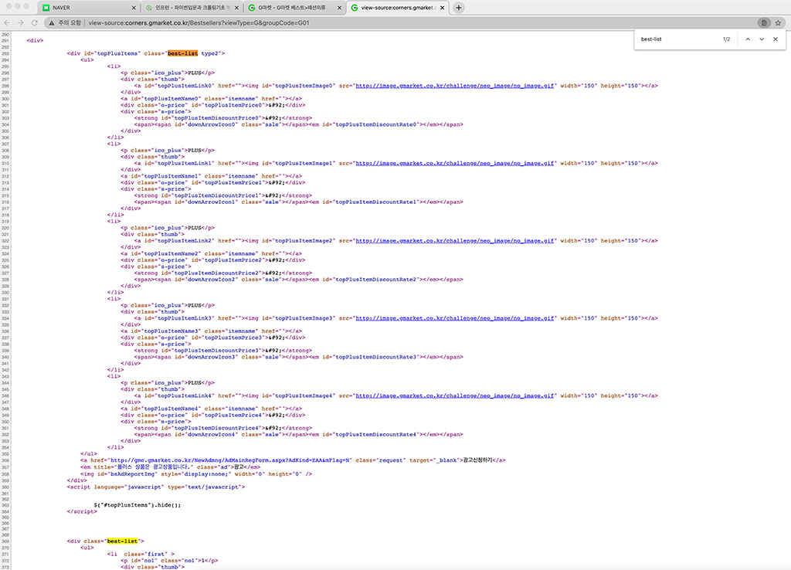Jump to next find result
Viewport: 791px width, 570px height.
(762, 39)
